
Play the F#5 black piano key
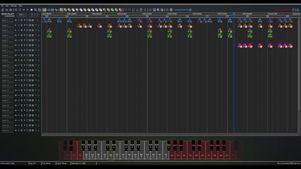point(169,146)
